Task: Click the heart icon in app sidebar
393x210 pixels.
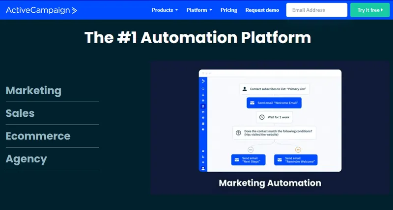Action: coord(203,151)
